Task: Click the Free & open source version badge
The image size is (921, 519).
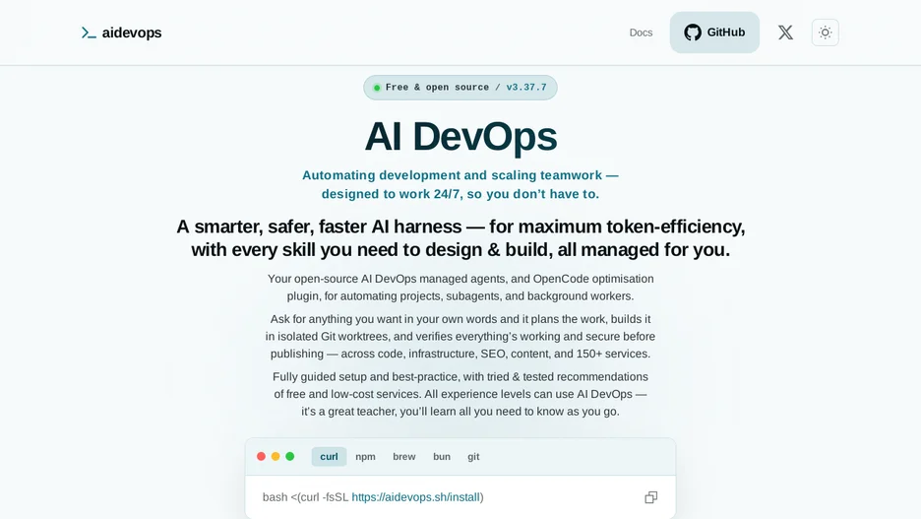Action: coord(460,88)
